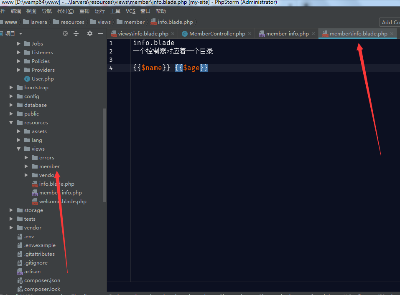The width and height of the screenshot is (400, 295).
Task: Click the info.blade.php blade file icon in tree
Action: click(35, 184)
